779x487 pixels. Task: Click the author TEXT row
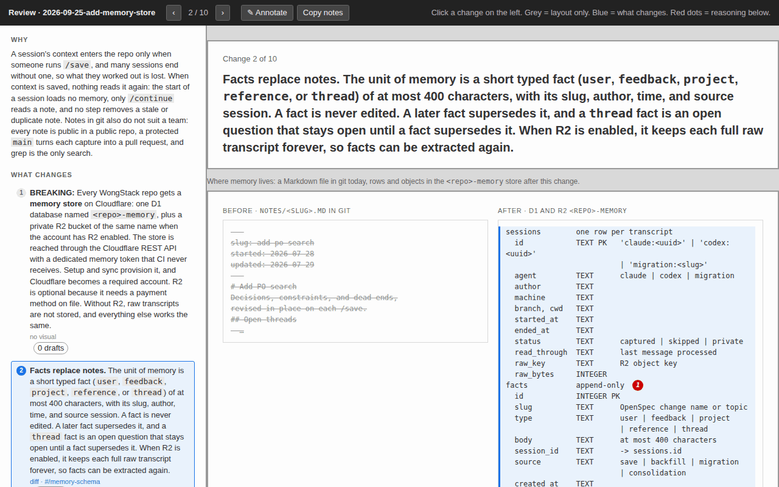point(554,287)
